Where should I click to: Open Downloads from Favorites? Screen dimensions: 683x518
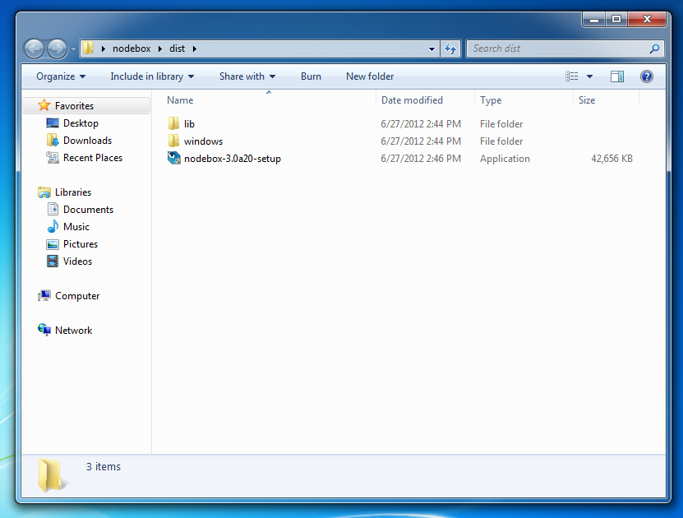(x=87, y=141)
